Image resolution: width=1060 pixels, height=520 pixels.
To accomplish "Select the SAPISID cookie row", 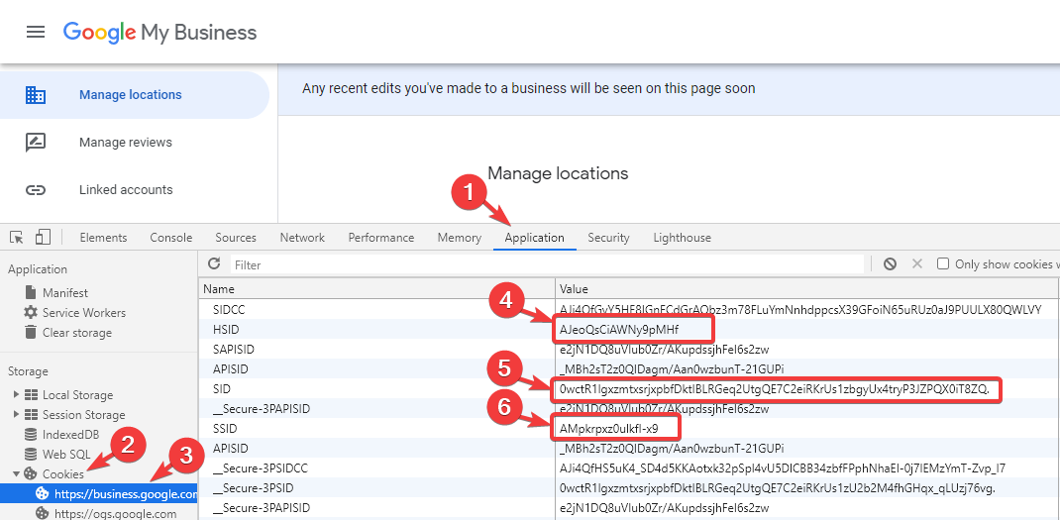I will tap(629, 349).
